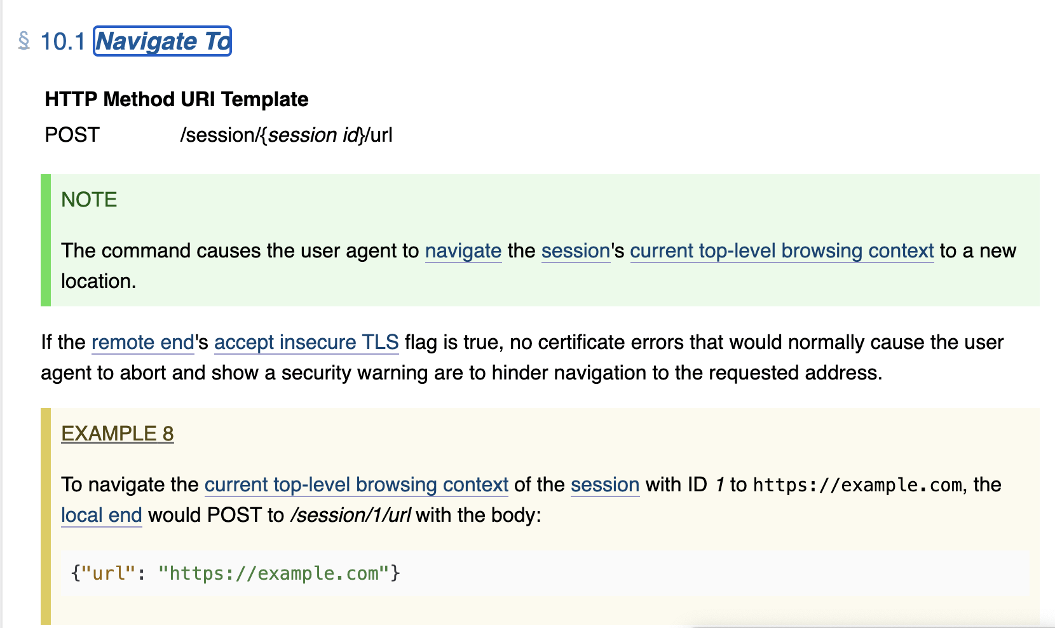Open the highlighted Navigate To heading link
Viewport: 1055px width, 628px height.
[x=163, y=41]
